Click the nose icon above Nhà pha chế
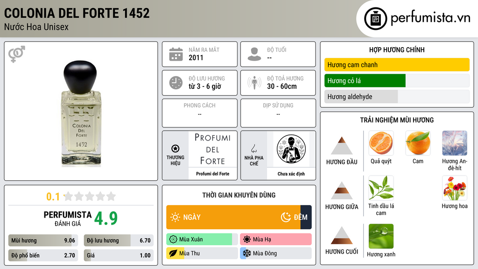The height and width of the screenshot is (269, 478). tap(253, 149)
